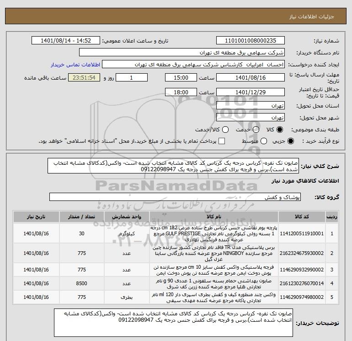Screen dimensions: 352x341
Task: Click the جزئیات اطلاعات نیاز header title
Action: (x=312, y=16)
